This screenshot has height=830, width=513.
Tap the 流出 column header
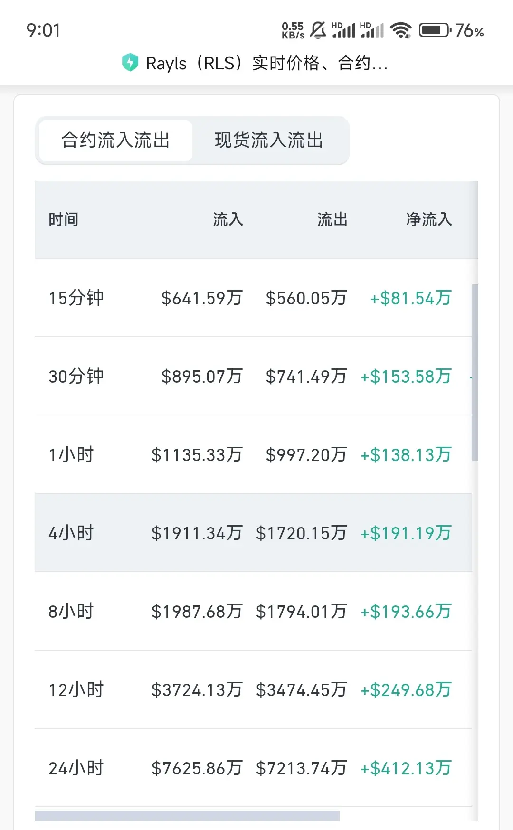(x=332, y=219)
